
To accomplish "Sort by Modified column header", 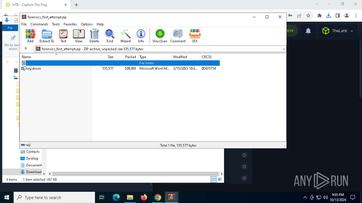I will point(186,57).
